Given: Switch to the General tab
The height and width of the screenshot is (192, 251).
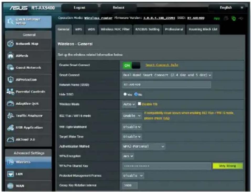Looking at the screenshot, I should 64,29.
